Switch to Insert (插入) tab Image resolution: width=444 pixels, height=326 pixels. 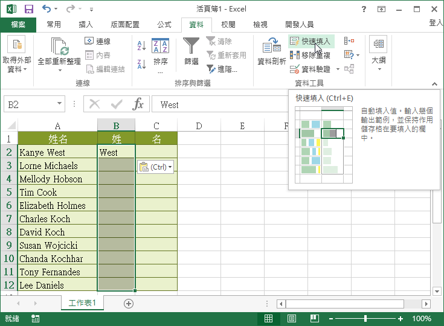coord(86,25)
